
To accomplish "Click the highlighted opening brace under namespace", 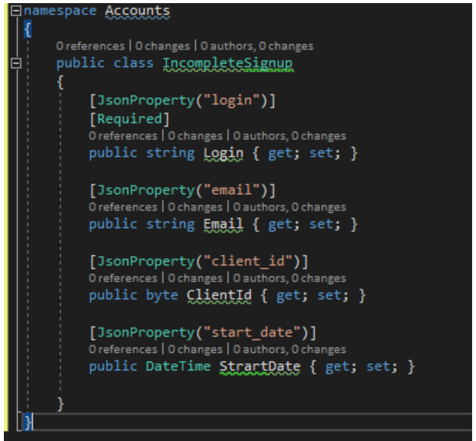I will point(28,30).
